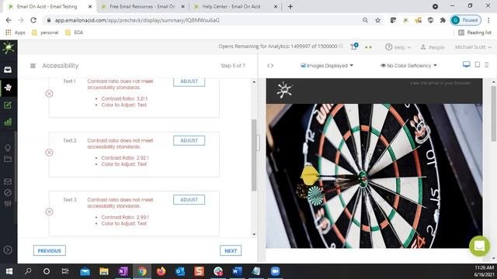The height and width of the screenshot is (279, 497).
Task: Open Word from the taskbar
Action: [237, 271]
